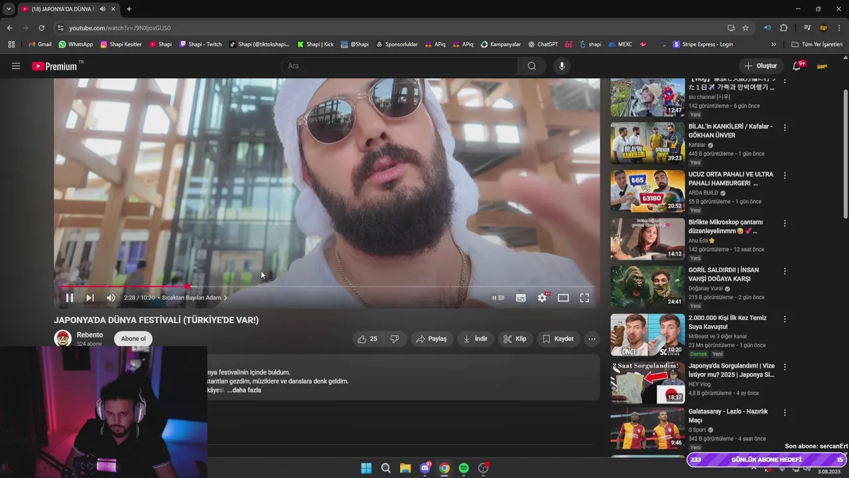The image size is (849, 478).
Task: Open Discord from taskbar
Action: pyautogui.click(x=425, y=468)
